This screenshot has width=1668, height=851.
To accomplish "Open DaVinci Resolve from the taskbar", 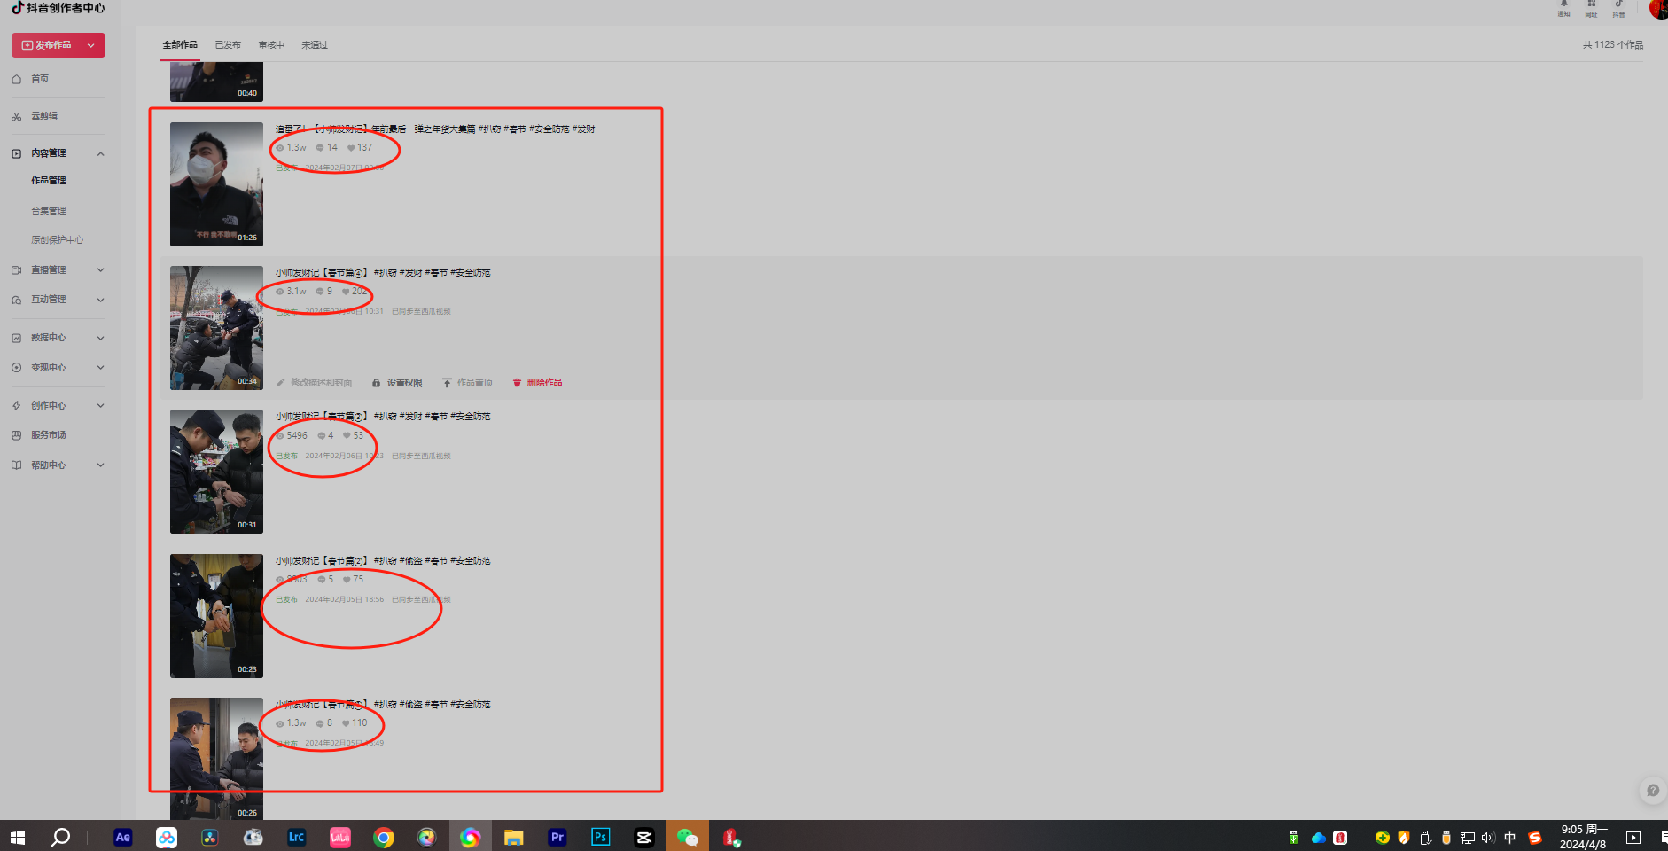I will pos(210,837).
